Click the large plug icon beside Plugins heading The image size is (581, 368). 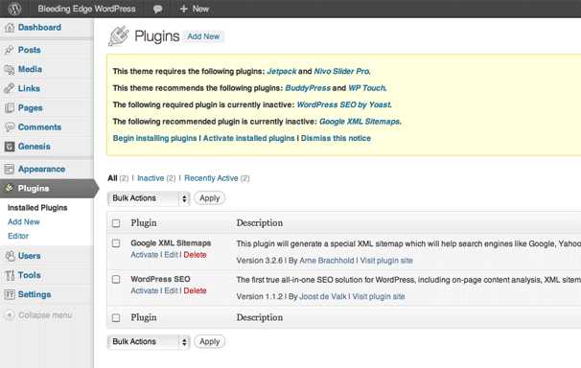[x=119, y=35]
